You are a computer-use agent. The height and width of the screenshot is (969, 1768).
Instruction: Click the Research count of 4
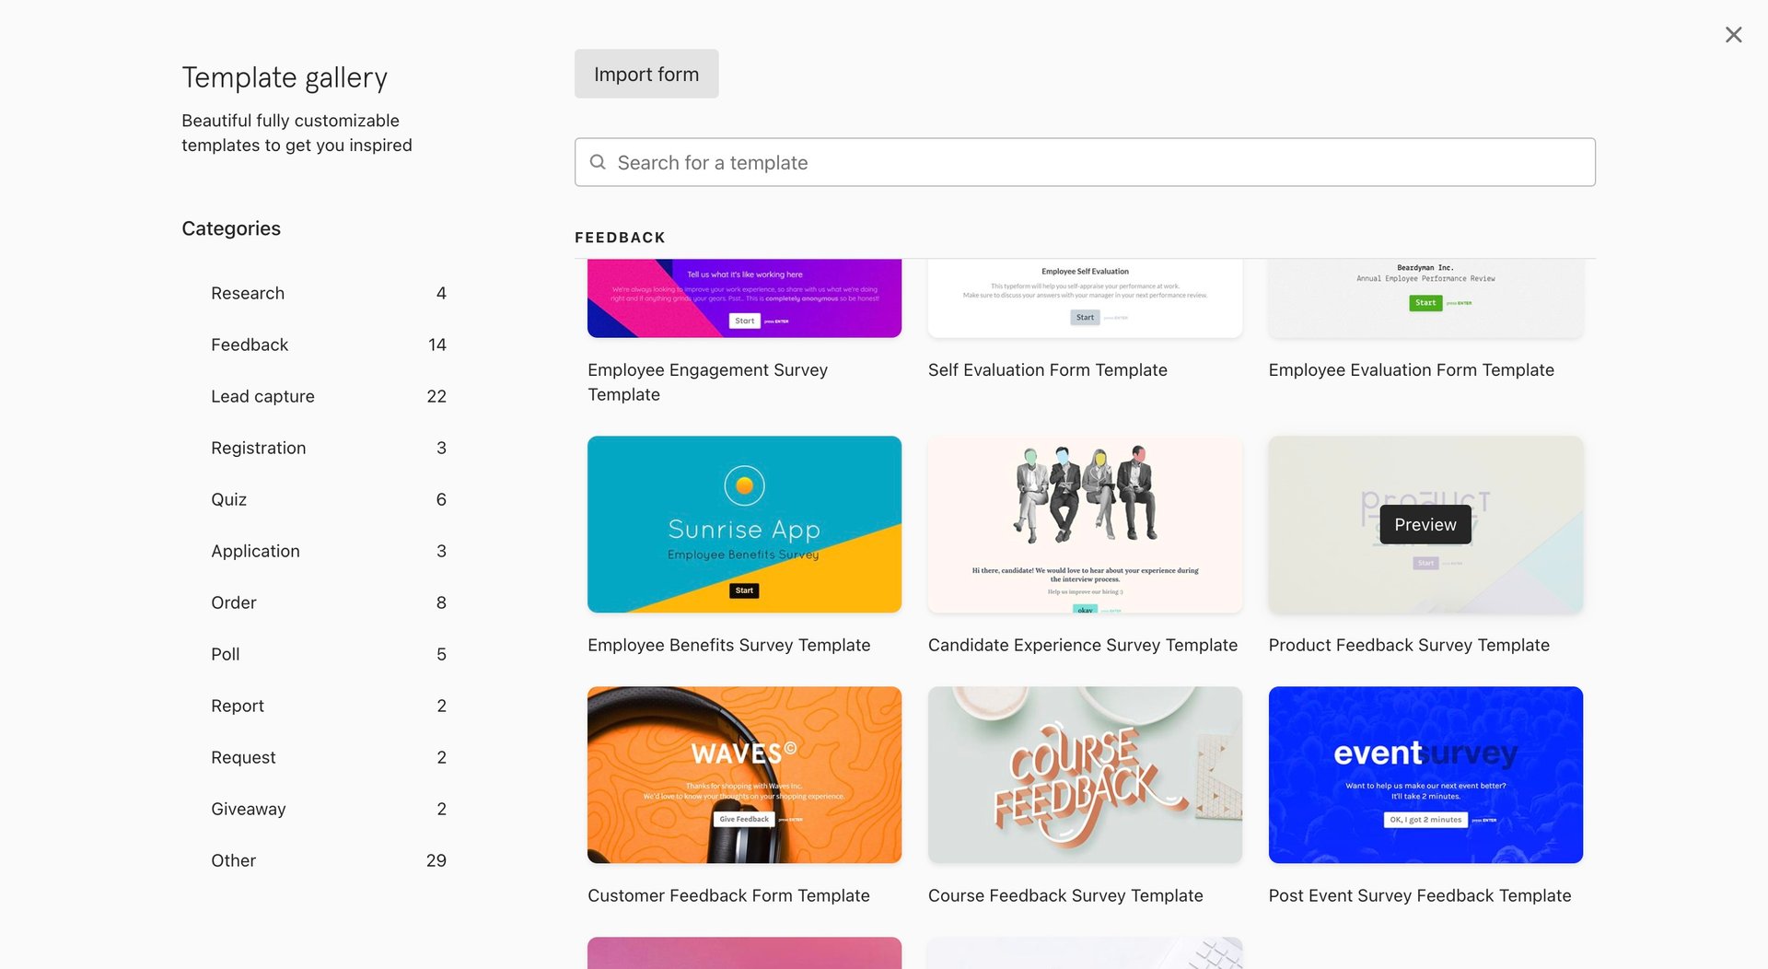pyautogui.click(x=441, y=293)
